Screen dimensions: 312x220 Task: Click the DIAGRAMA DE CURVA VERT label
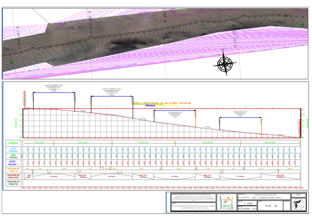coord(13,176)
